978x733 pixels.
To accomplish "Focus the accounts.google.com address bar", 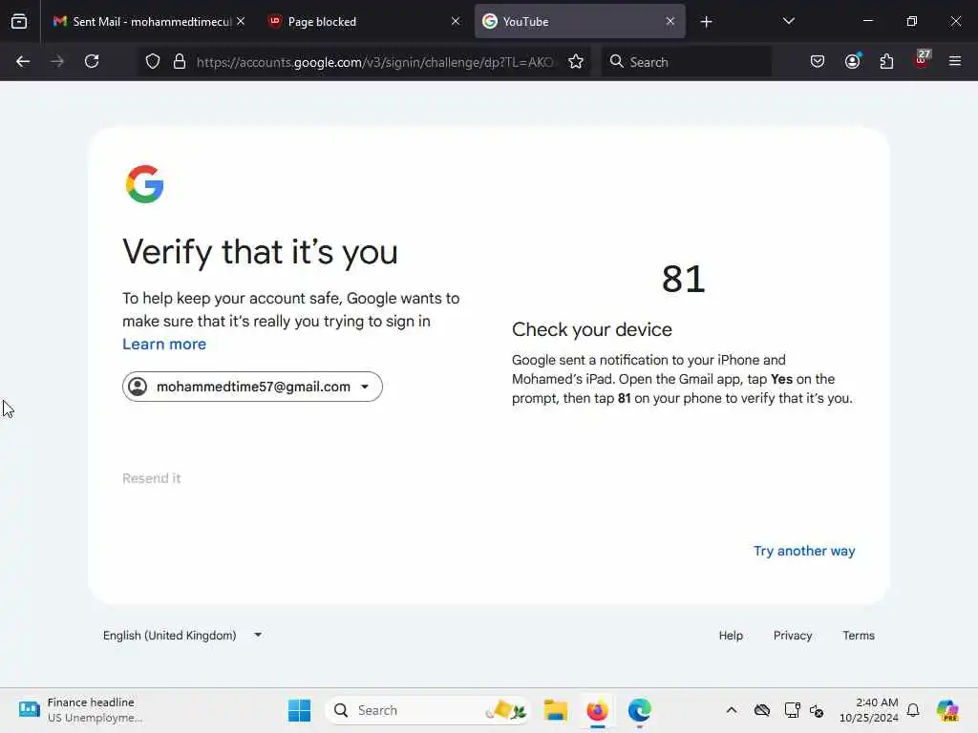I will (x=374, y=62).
